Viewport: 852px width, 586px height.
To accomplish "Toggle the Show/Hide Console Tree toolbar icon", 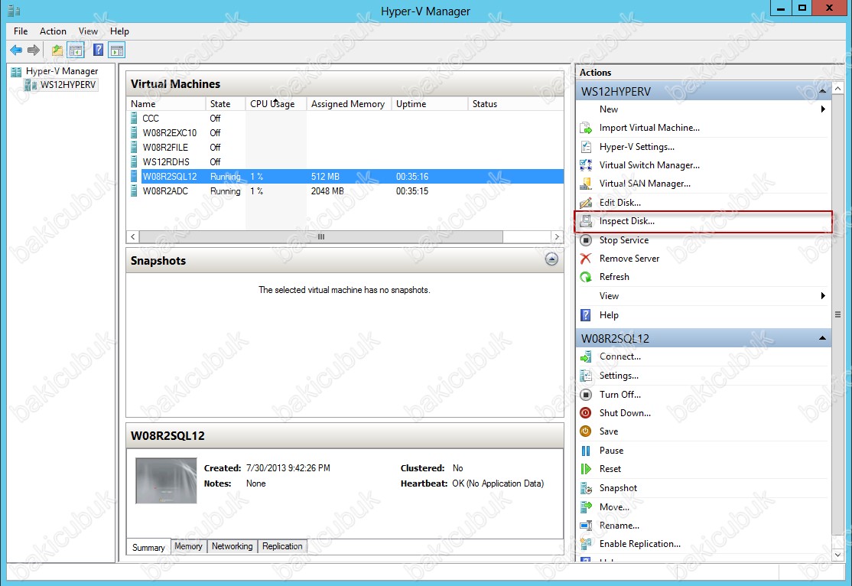I will tap(76, 50).
